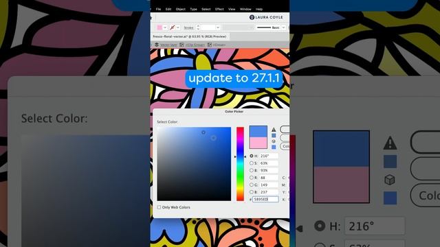The image size is (440, 247).
Task: Click the hue field showing 216°
Action: point(269,156)
